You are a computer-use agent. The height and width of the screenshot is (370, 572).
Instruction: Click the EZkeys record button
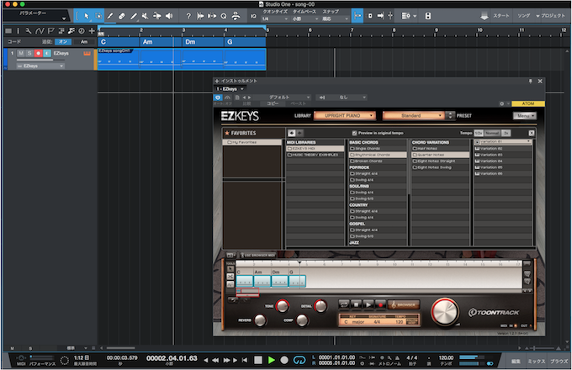(x=380, y=304)
